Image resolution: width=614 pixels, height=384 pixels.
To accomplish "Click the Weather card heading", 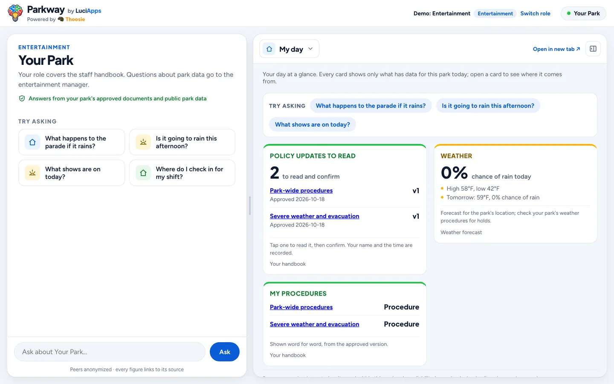I will pyautogui.click(x=456, y=156).
